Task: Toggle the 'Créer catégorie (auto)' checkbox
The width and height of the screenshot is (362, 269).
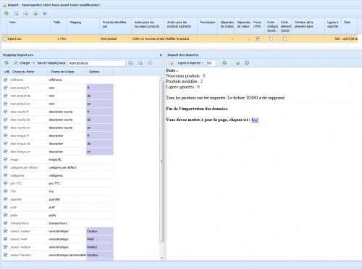Action: 271,38
